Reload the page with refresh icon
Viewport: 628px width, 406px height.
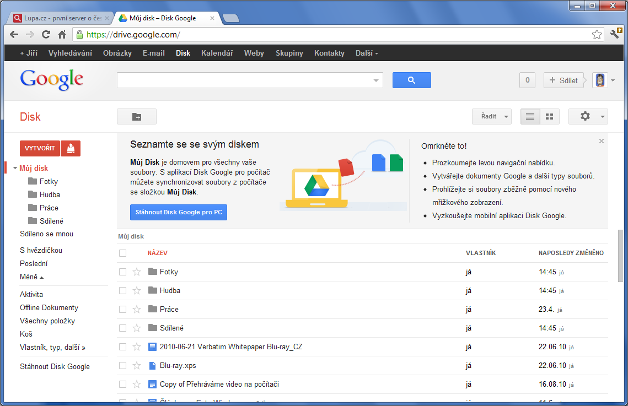pyautogui.click(x=46, y=34)
